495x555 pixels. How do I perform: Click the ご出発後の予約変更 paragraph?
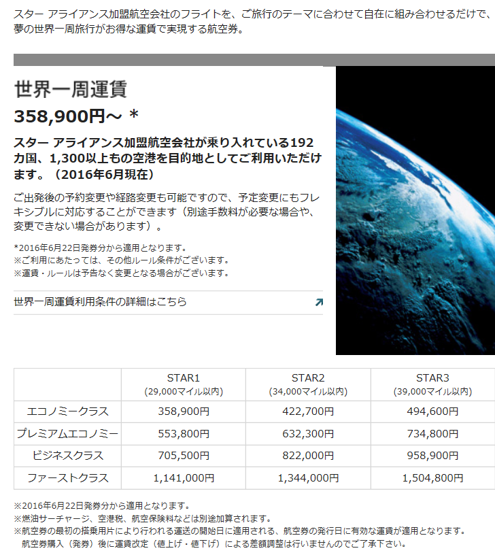(167, 212)
